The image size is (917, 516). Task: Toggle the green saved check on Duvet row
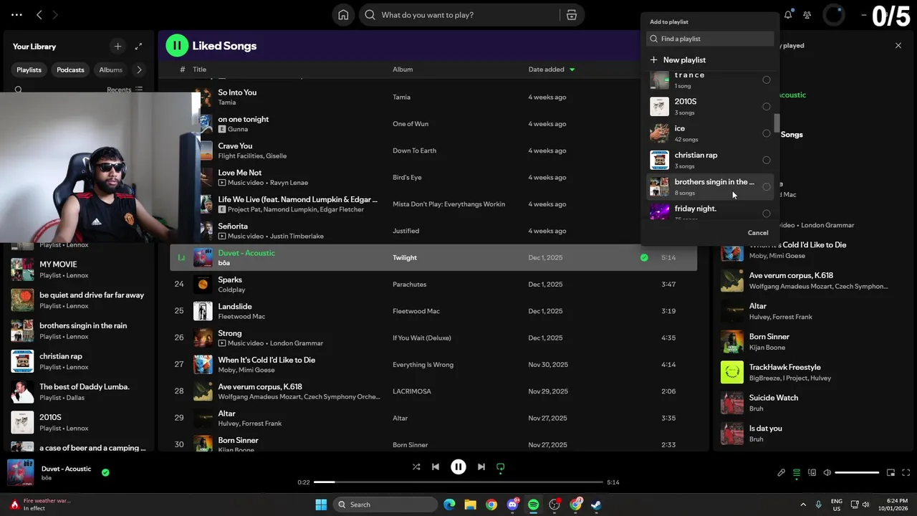644,257
